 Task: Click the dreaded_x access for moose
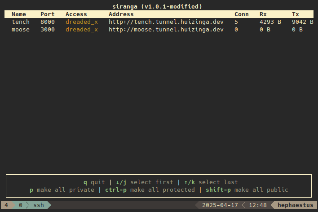tap(82, 30)
